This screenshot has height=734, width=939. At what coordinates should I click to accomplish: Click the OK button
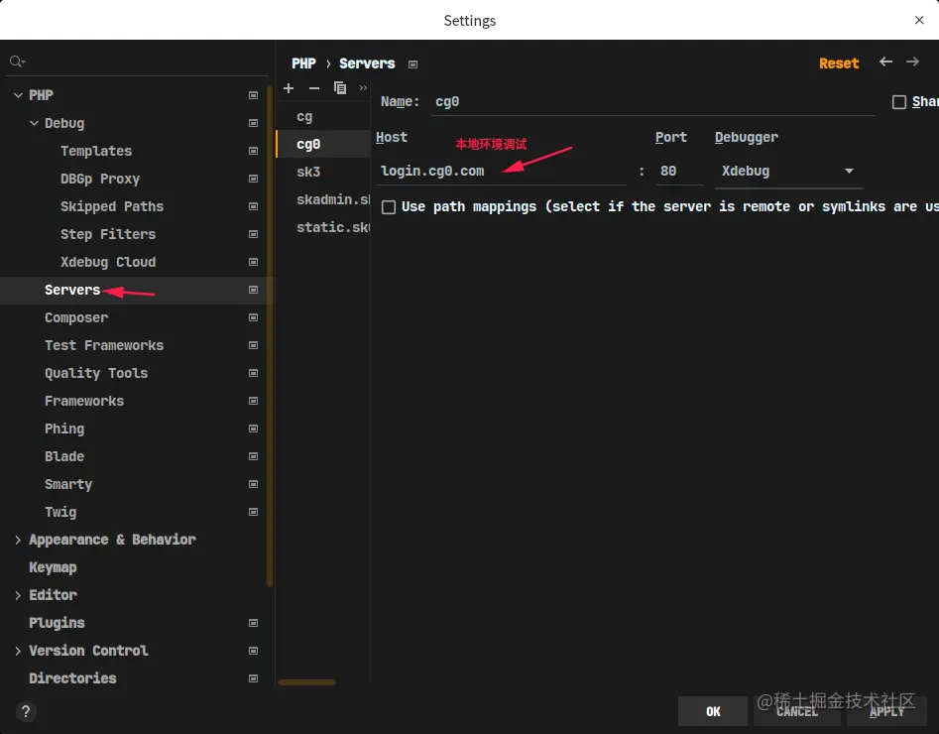pyautogui.click(x=713, y=711)
